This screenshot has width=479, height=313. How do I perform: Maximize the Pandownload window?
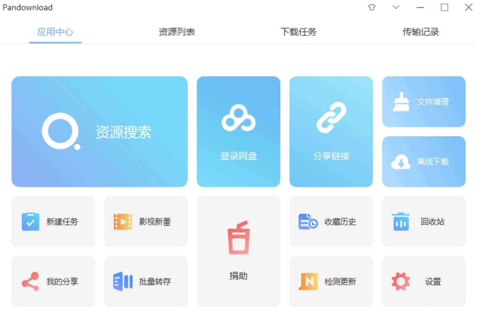click(x=444, y=7)
